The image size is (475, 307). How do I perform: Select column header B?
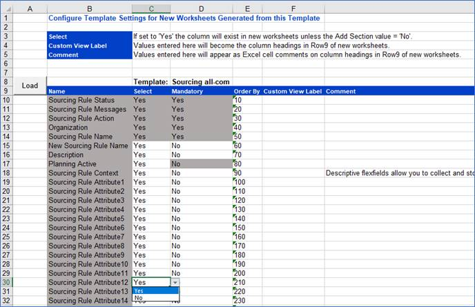90,9
